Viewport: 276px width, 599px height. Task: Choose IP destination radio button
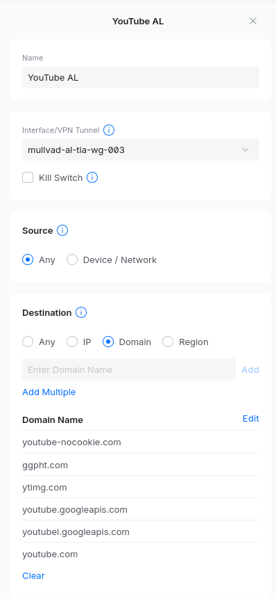[x=72, y=342]
